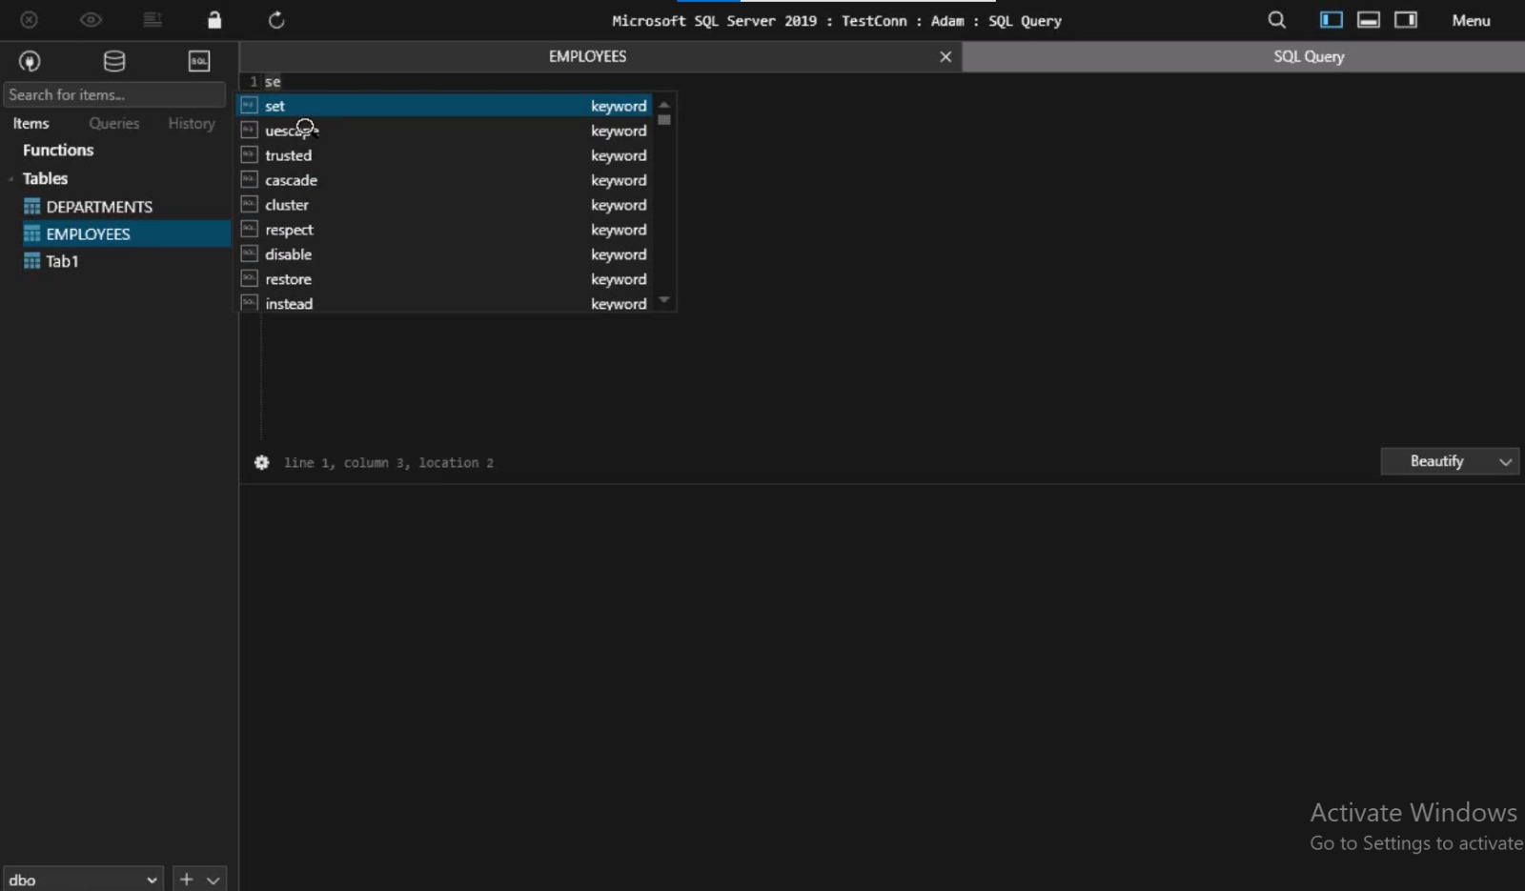
Task: Choose 'trusted' autocomplete suggestion
Action: tap(444, 155)
